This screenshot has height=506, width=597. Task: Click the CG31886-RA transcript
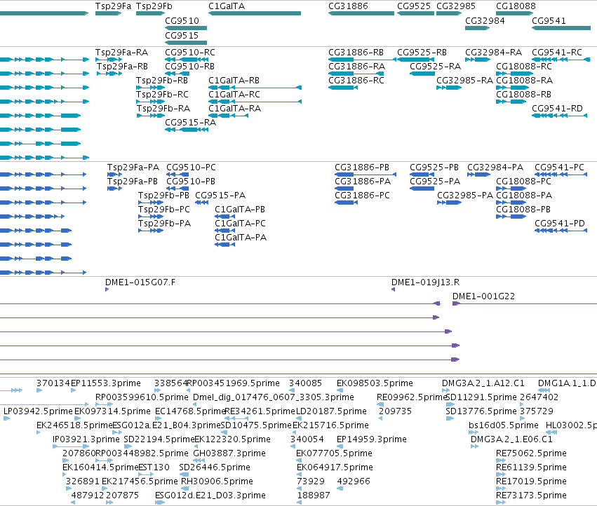tap(356, 74)
